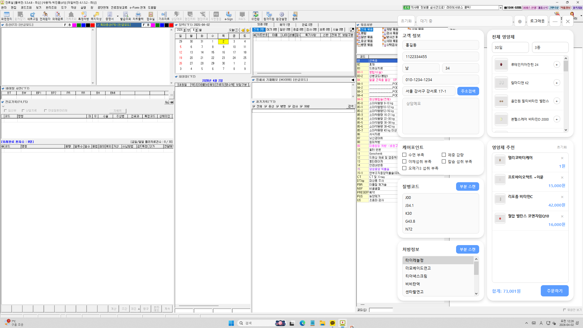Click the 새로고침 refresh icon

click(32, 16)
